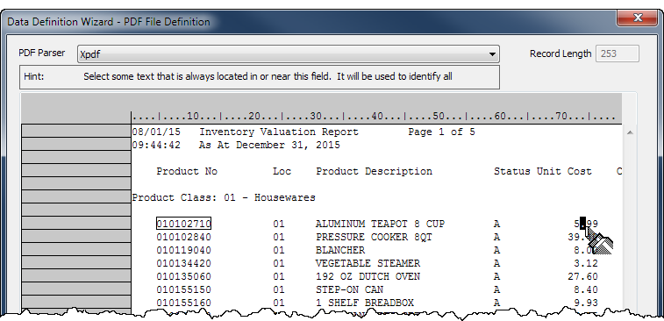Click the highlighted decimal point in 5.99
664x321 pixels.
(x=583, y=224)
